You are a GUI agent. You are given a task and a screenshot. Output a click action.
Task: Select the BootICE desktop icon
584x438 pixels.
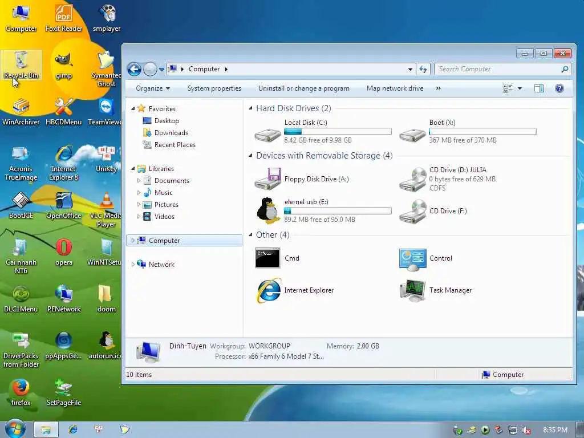[21, 205]
